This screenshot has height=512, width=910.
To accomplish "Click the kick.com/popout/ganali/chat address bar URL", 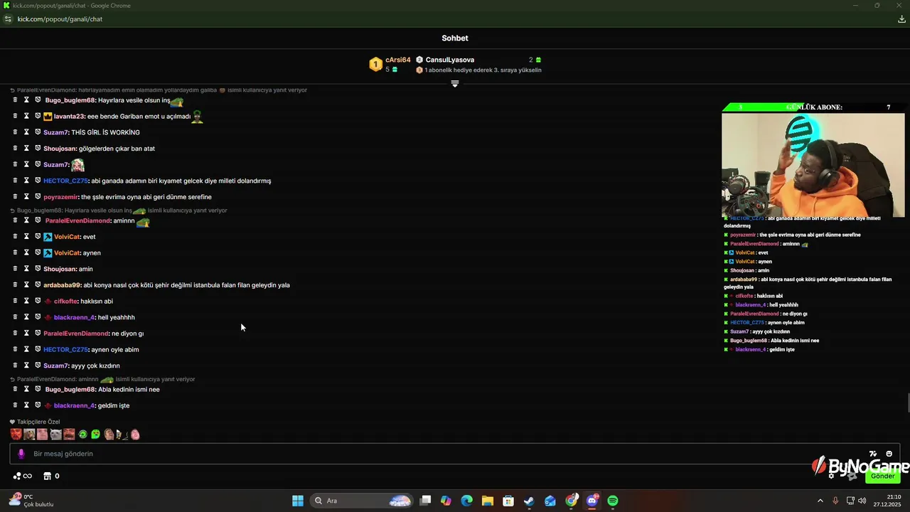I will click(x=60, y=19).
